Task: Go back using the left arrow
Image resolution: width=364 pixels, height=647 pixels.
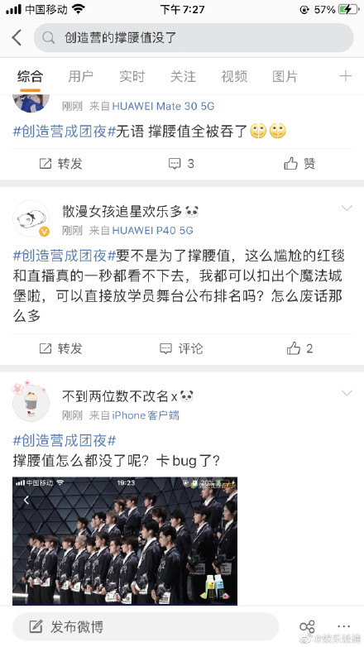Action: point(17,38)
